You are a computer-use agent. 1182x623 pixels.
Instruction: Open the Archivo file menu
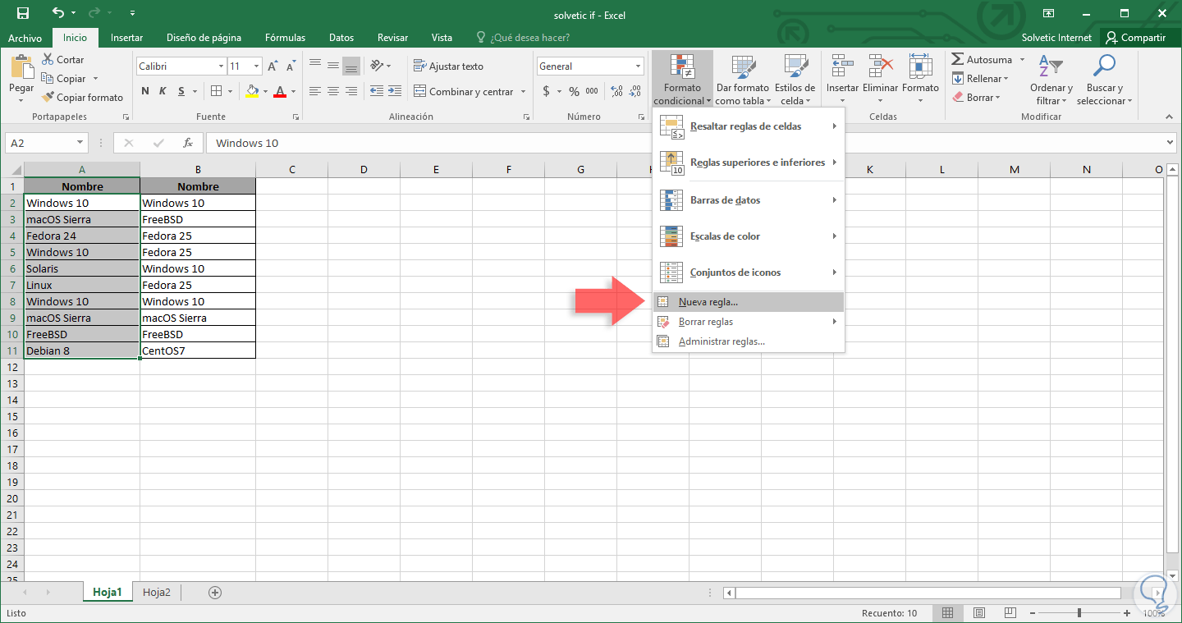(x=25, y=38)
